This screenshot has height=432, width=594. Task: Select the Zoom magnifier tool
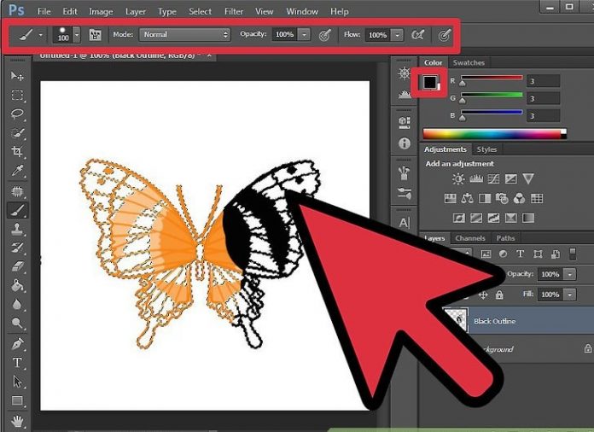(x=17, y=323)
